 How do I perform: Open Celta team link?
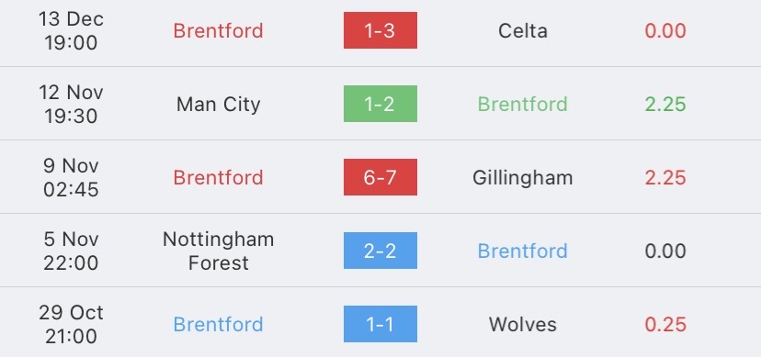tap(523, 31)
